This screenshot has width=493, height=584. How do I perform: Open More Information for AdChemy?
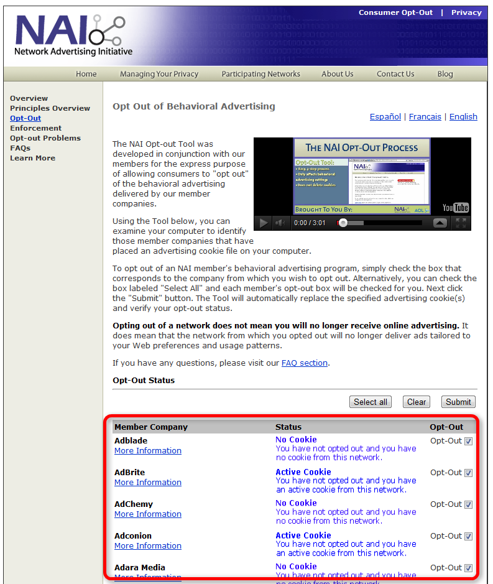click(148, 514)
